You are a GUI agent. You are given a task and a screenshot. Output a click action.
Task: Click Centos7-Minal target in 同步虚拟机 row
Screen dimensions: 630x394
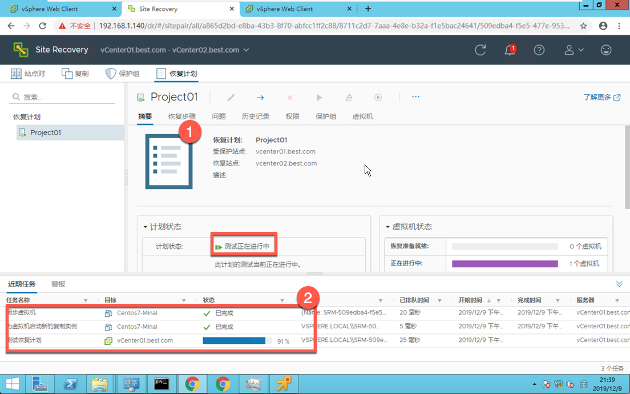[x=137, y=313]
